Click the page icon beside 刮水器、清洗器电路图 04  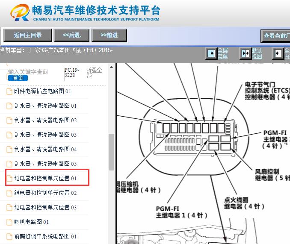point(9,149)
